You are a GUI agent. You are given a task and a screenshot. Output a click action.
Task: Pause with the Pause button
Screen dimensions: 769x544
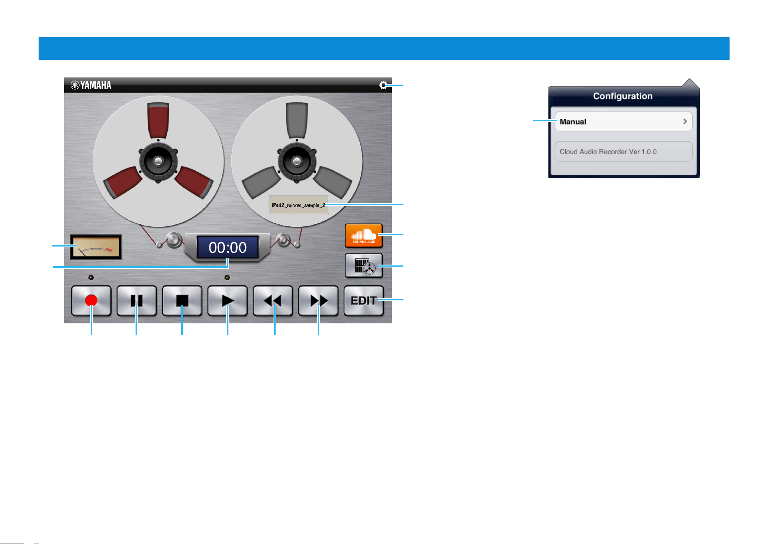coord(137,301)
